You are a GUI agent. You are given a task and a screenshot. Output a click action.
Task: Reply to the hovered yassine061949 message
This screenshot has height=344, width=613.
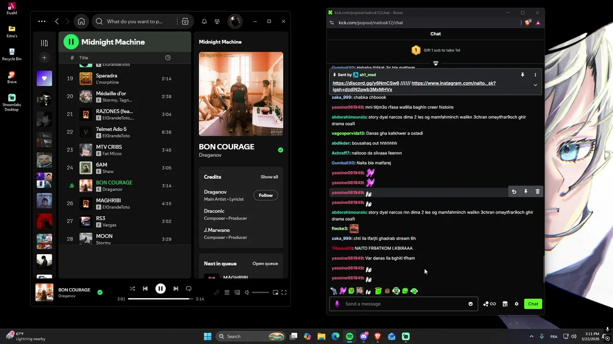(514, 192)
